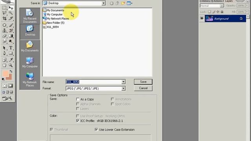Open the View menu icon in the dialog
Viewport: 251px width, 141px height.
point(129,3)
